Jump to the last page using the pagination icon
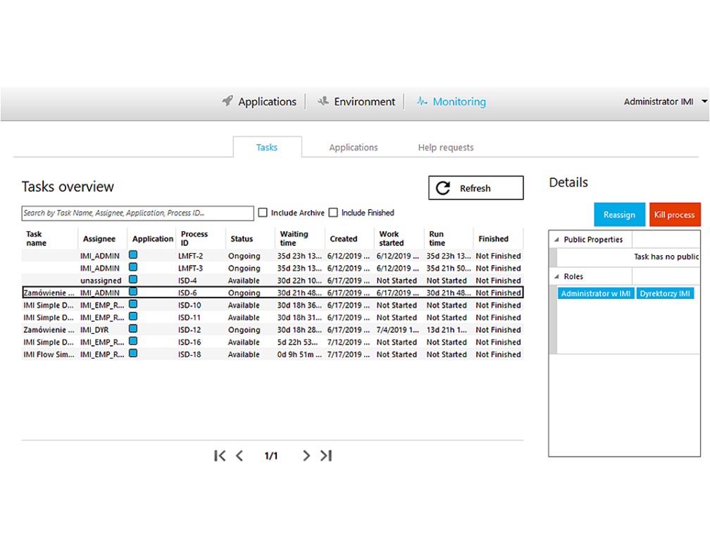 pyautogui.click(x=326, y=456)
